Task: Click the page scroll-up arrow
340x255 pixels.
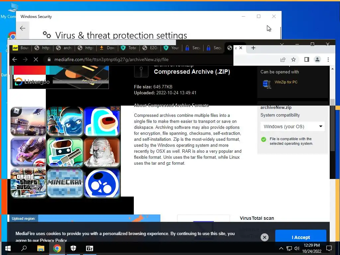Action: [332, 69]
